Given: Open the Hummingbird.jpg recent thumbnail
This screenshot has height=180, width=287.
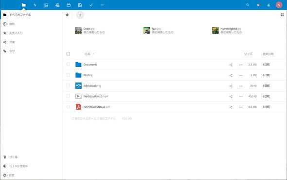Looking at the screenshot, I should [215, 31].
